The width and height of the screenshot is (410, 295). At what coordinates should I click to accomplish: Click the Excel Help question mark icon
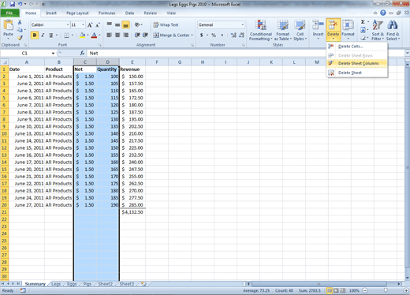[383, 13]
